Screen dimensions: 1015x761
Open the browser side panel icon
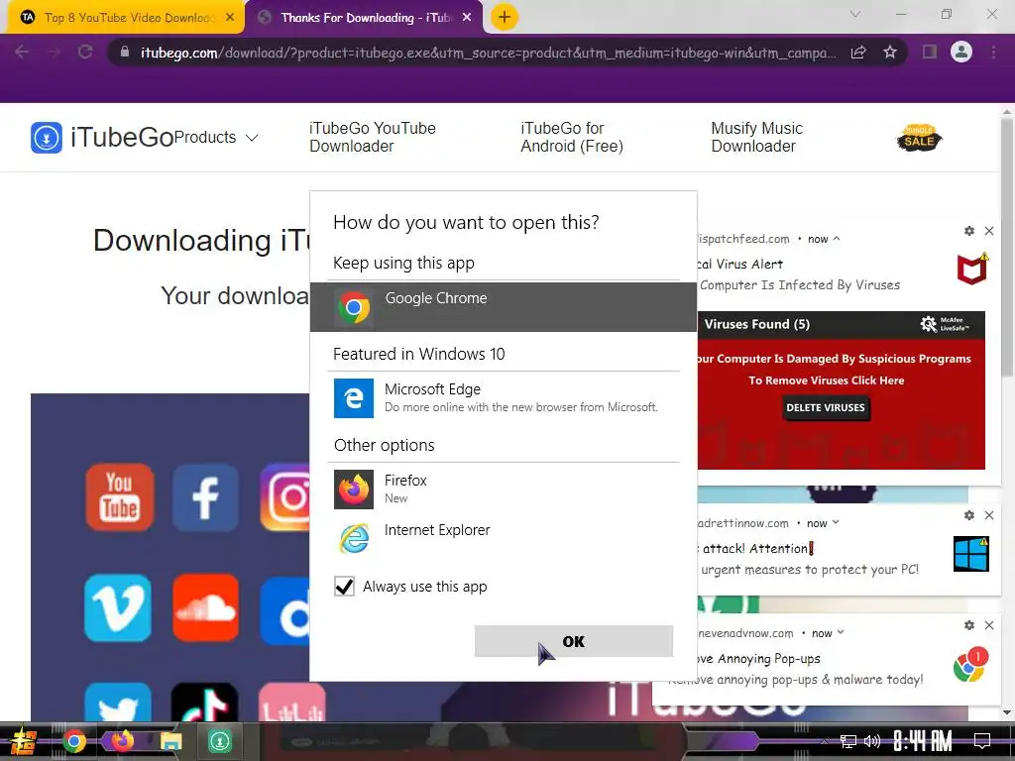point(930,52)
